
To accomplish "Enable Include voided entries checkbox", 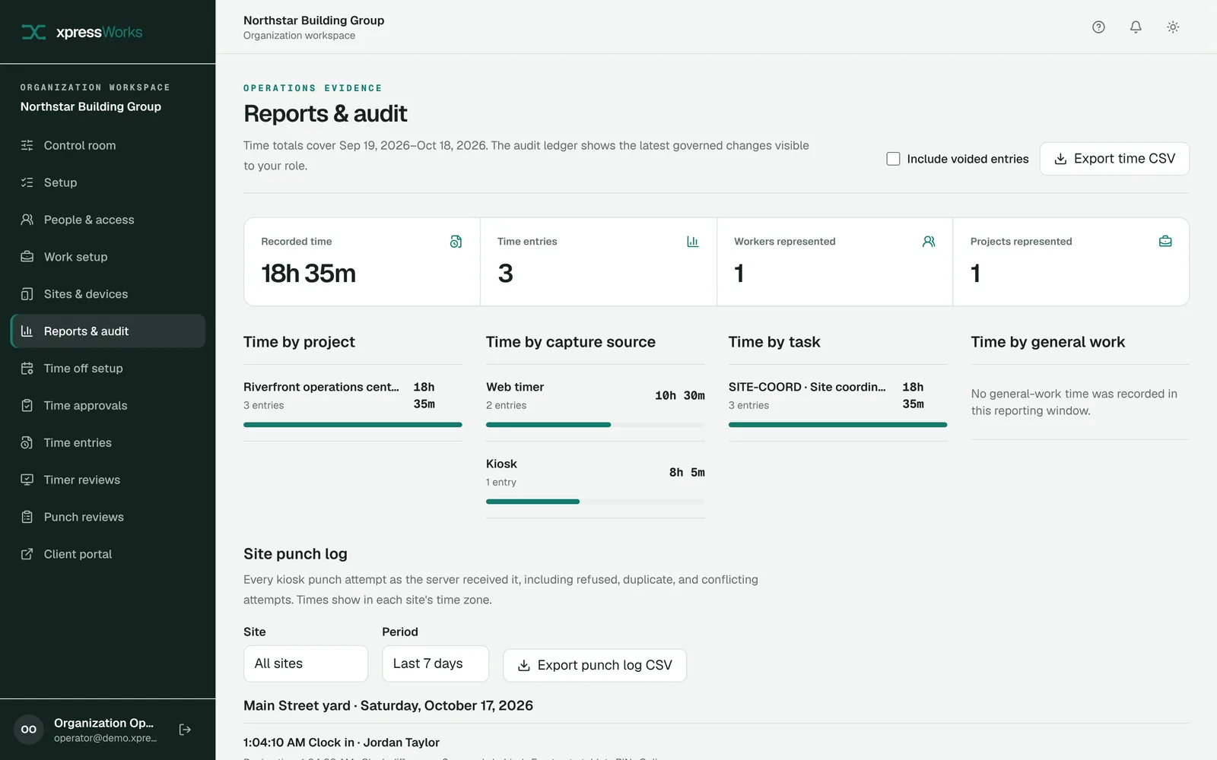I will click(x=893, y=159).
